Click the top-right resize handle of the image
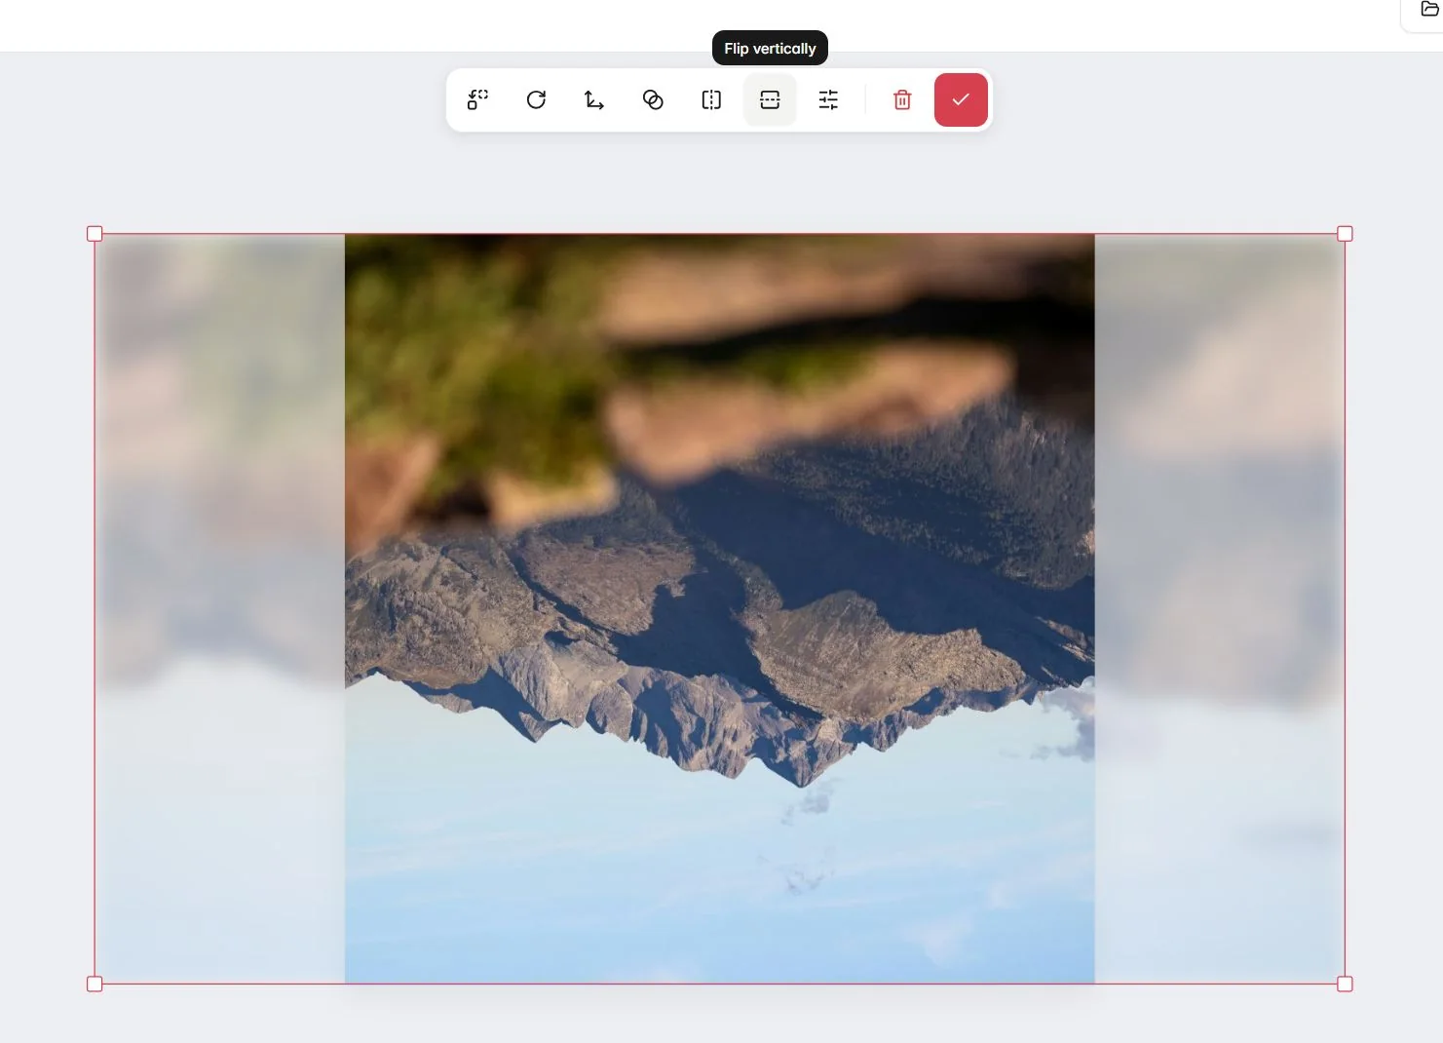Viewport: 1443px width, 1043px height. pos(1345,234)
